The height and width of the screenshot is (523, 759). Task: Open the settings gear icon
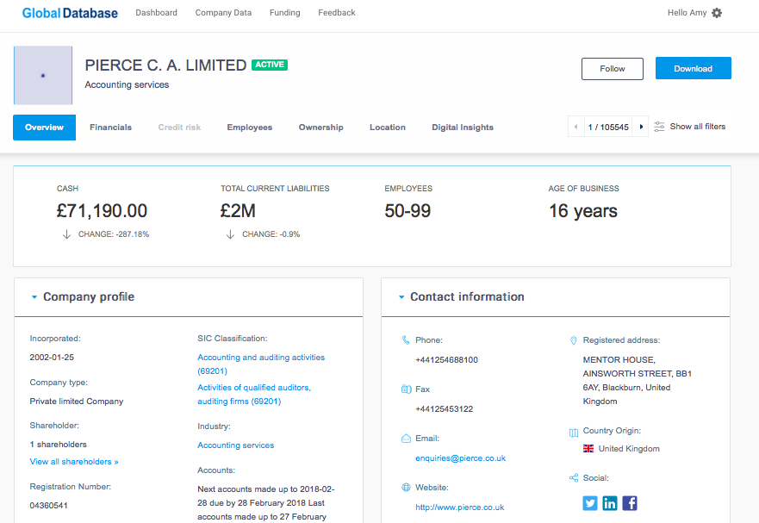[x=717, y=13]
